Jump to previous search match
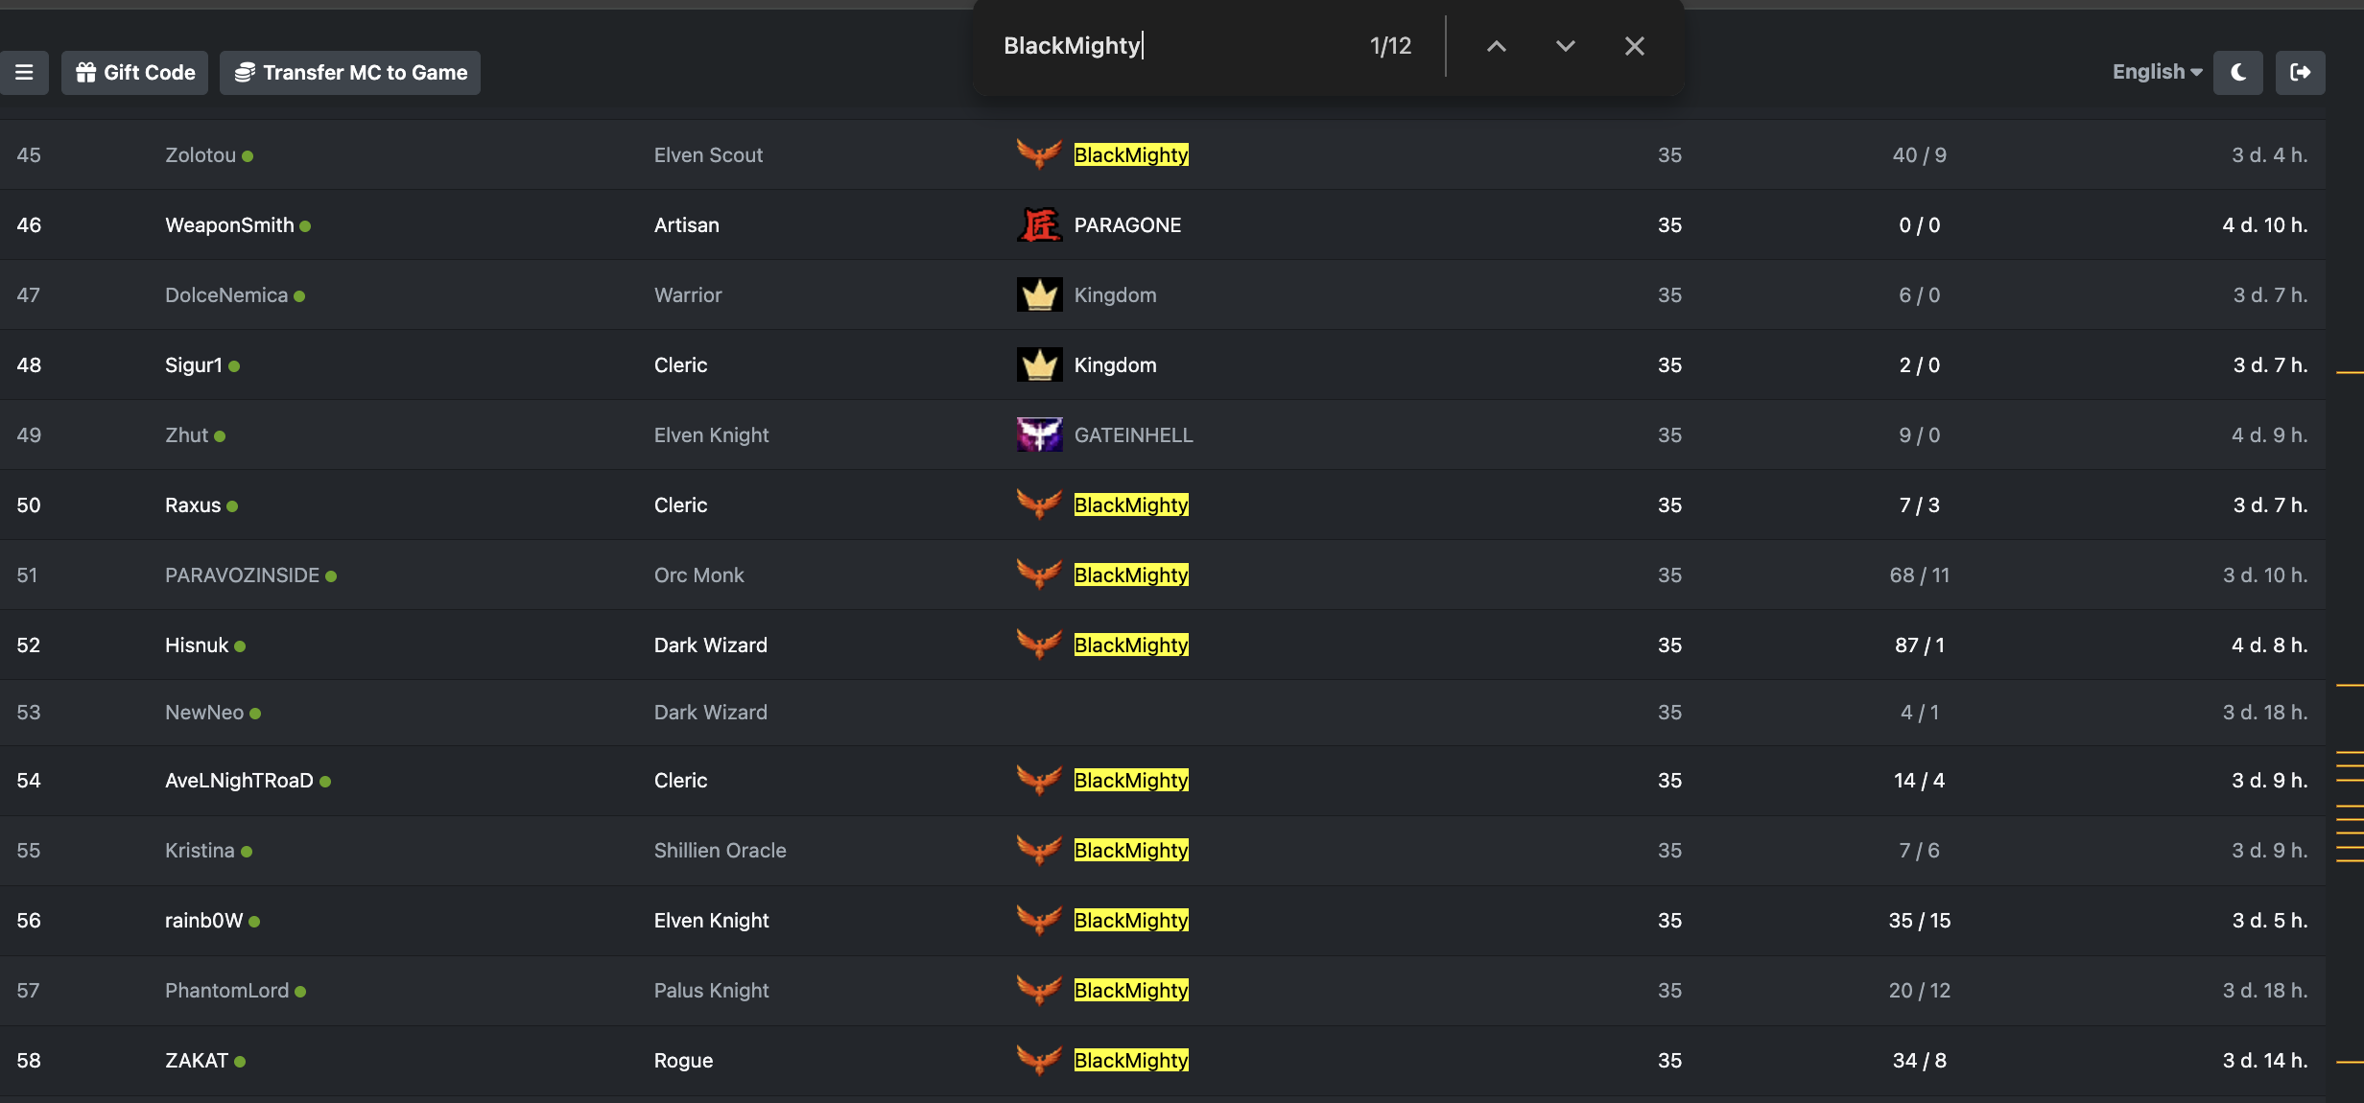Viewport: 2364px width, 1103px height. click(x=1497, y=46)
